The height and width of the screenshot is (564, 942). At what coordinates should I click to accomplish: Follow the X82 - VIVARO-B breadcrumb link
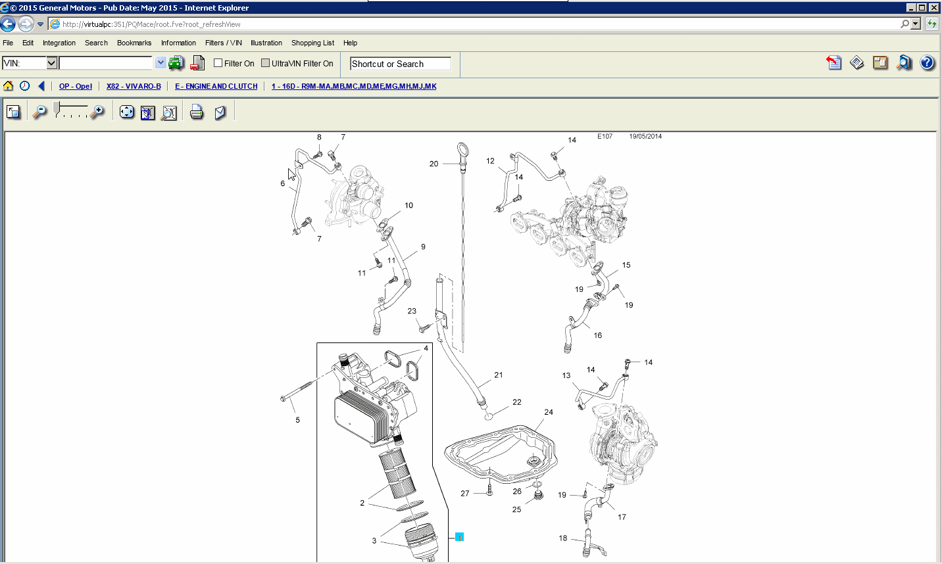[134, 86]
